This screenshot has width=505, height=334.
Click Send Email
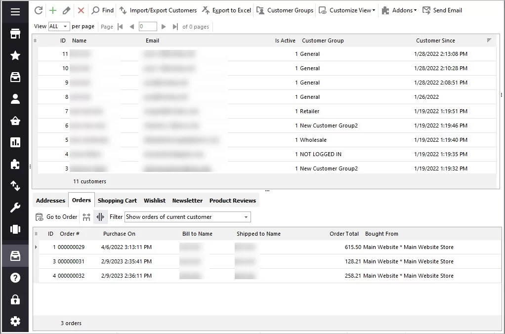pos(442,10)
